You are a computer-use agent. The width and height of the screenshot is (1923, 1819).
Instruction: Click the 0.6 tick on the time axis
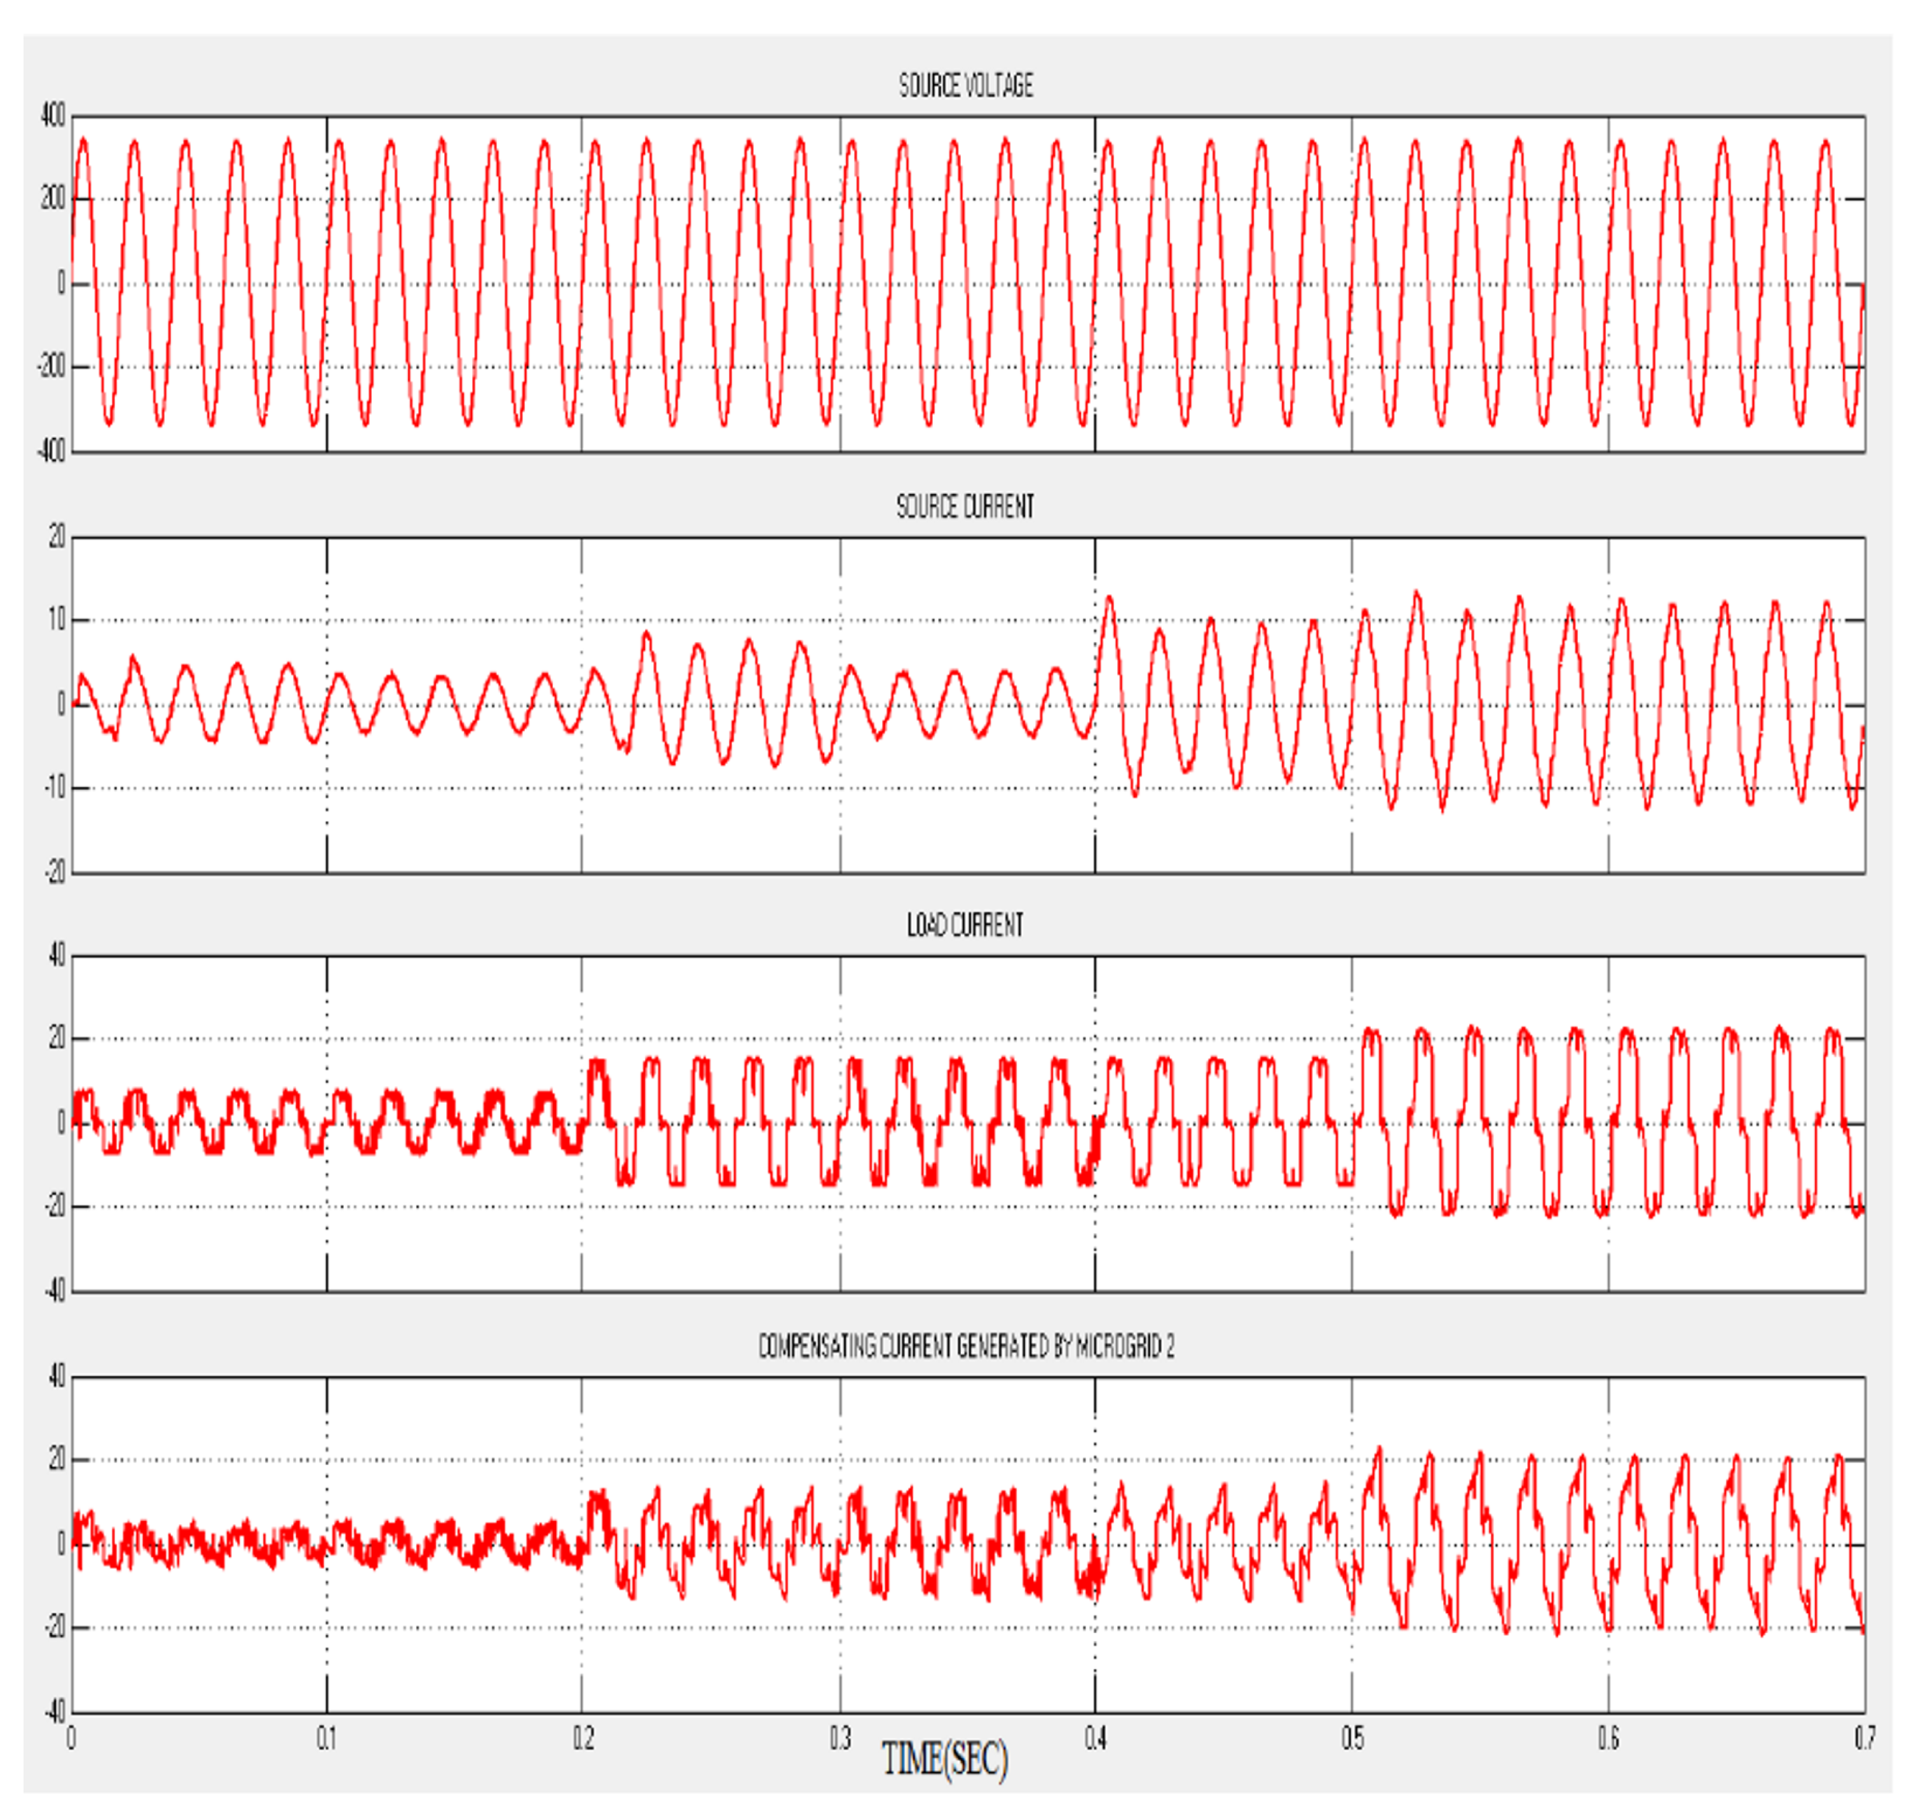[1608, 1738]
